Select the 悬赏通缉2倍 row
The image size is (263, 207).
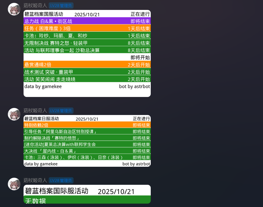pyautogui.click(x=87, y=64)
